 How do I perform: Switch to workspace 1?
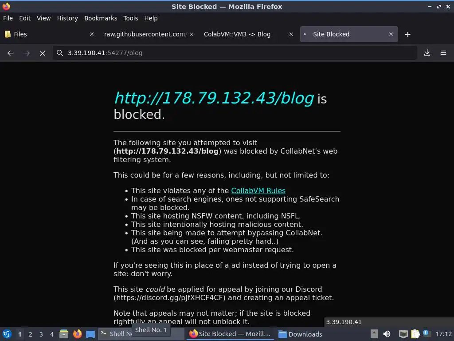point(20,334)
